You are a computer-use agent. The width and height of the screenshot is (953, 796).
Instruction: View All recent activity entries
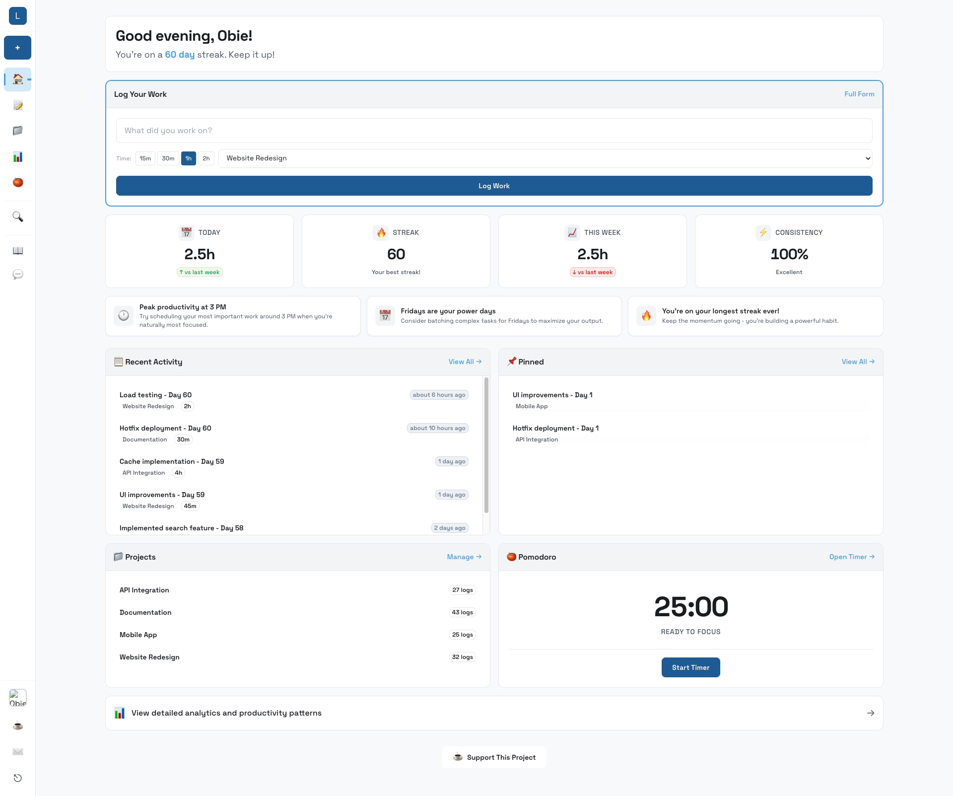click(x=464, y=362)
